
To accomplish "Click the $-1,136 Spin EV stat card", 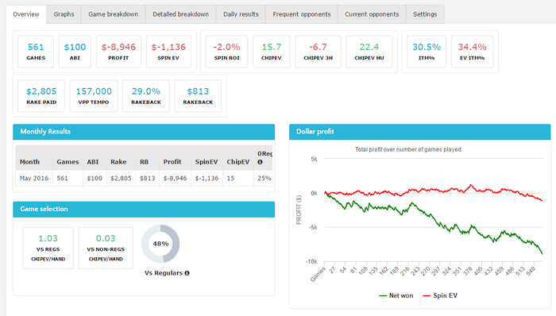I will [x=168, y=52].
